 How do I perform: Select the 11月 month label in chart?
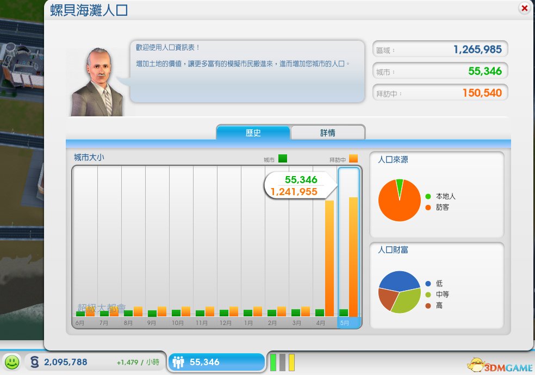(x=201, y=323)
